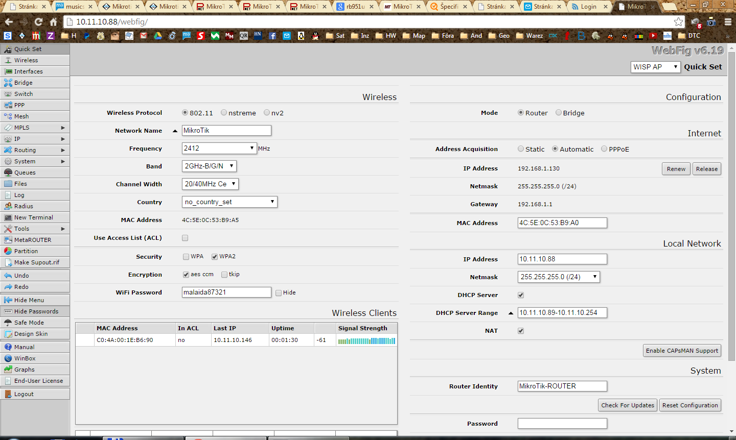Open the Country selection dropdown
This screenshot has width=736, height=440.
pyautogui.click(x=229, y=202)
